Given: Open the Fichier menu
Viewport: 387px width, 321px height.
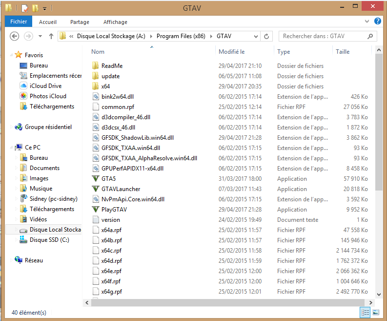Looking at the screenshot, I should (x=19, y=21).
